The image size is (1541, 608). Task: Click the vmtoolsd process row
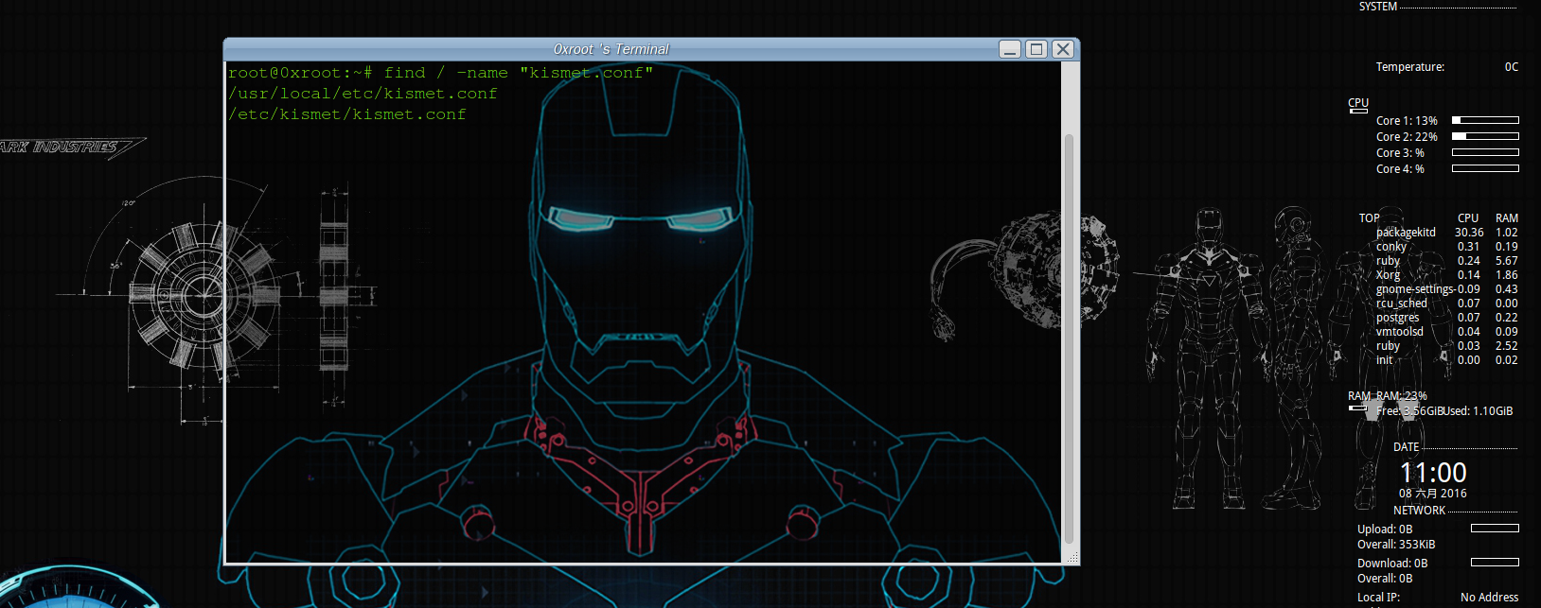[x=1447, y=332]
